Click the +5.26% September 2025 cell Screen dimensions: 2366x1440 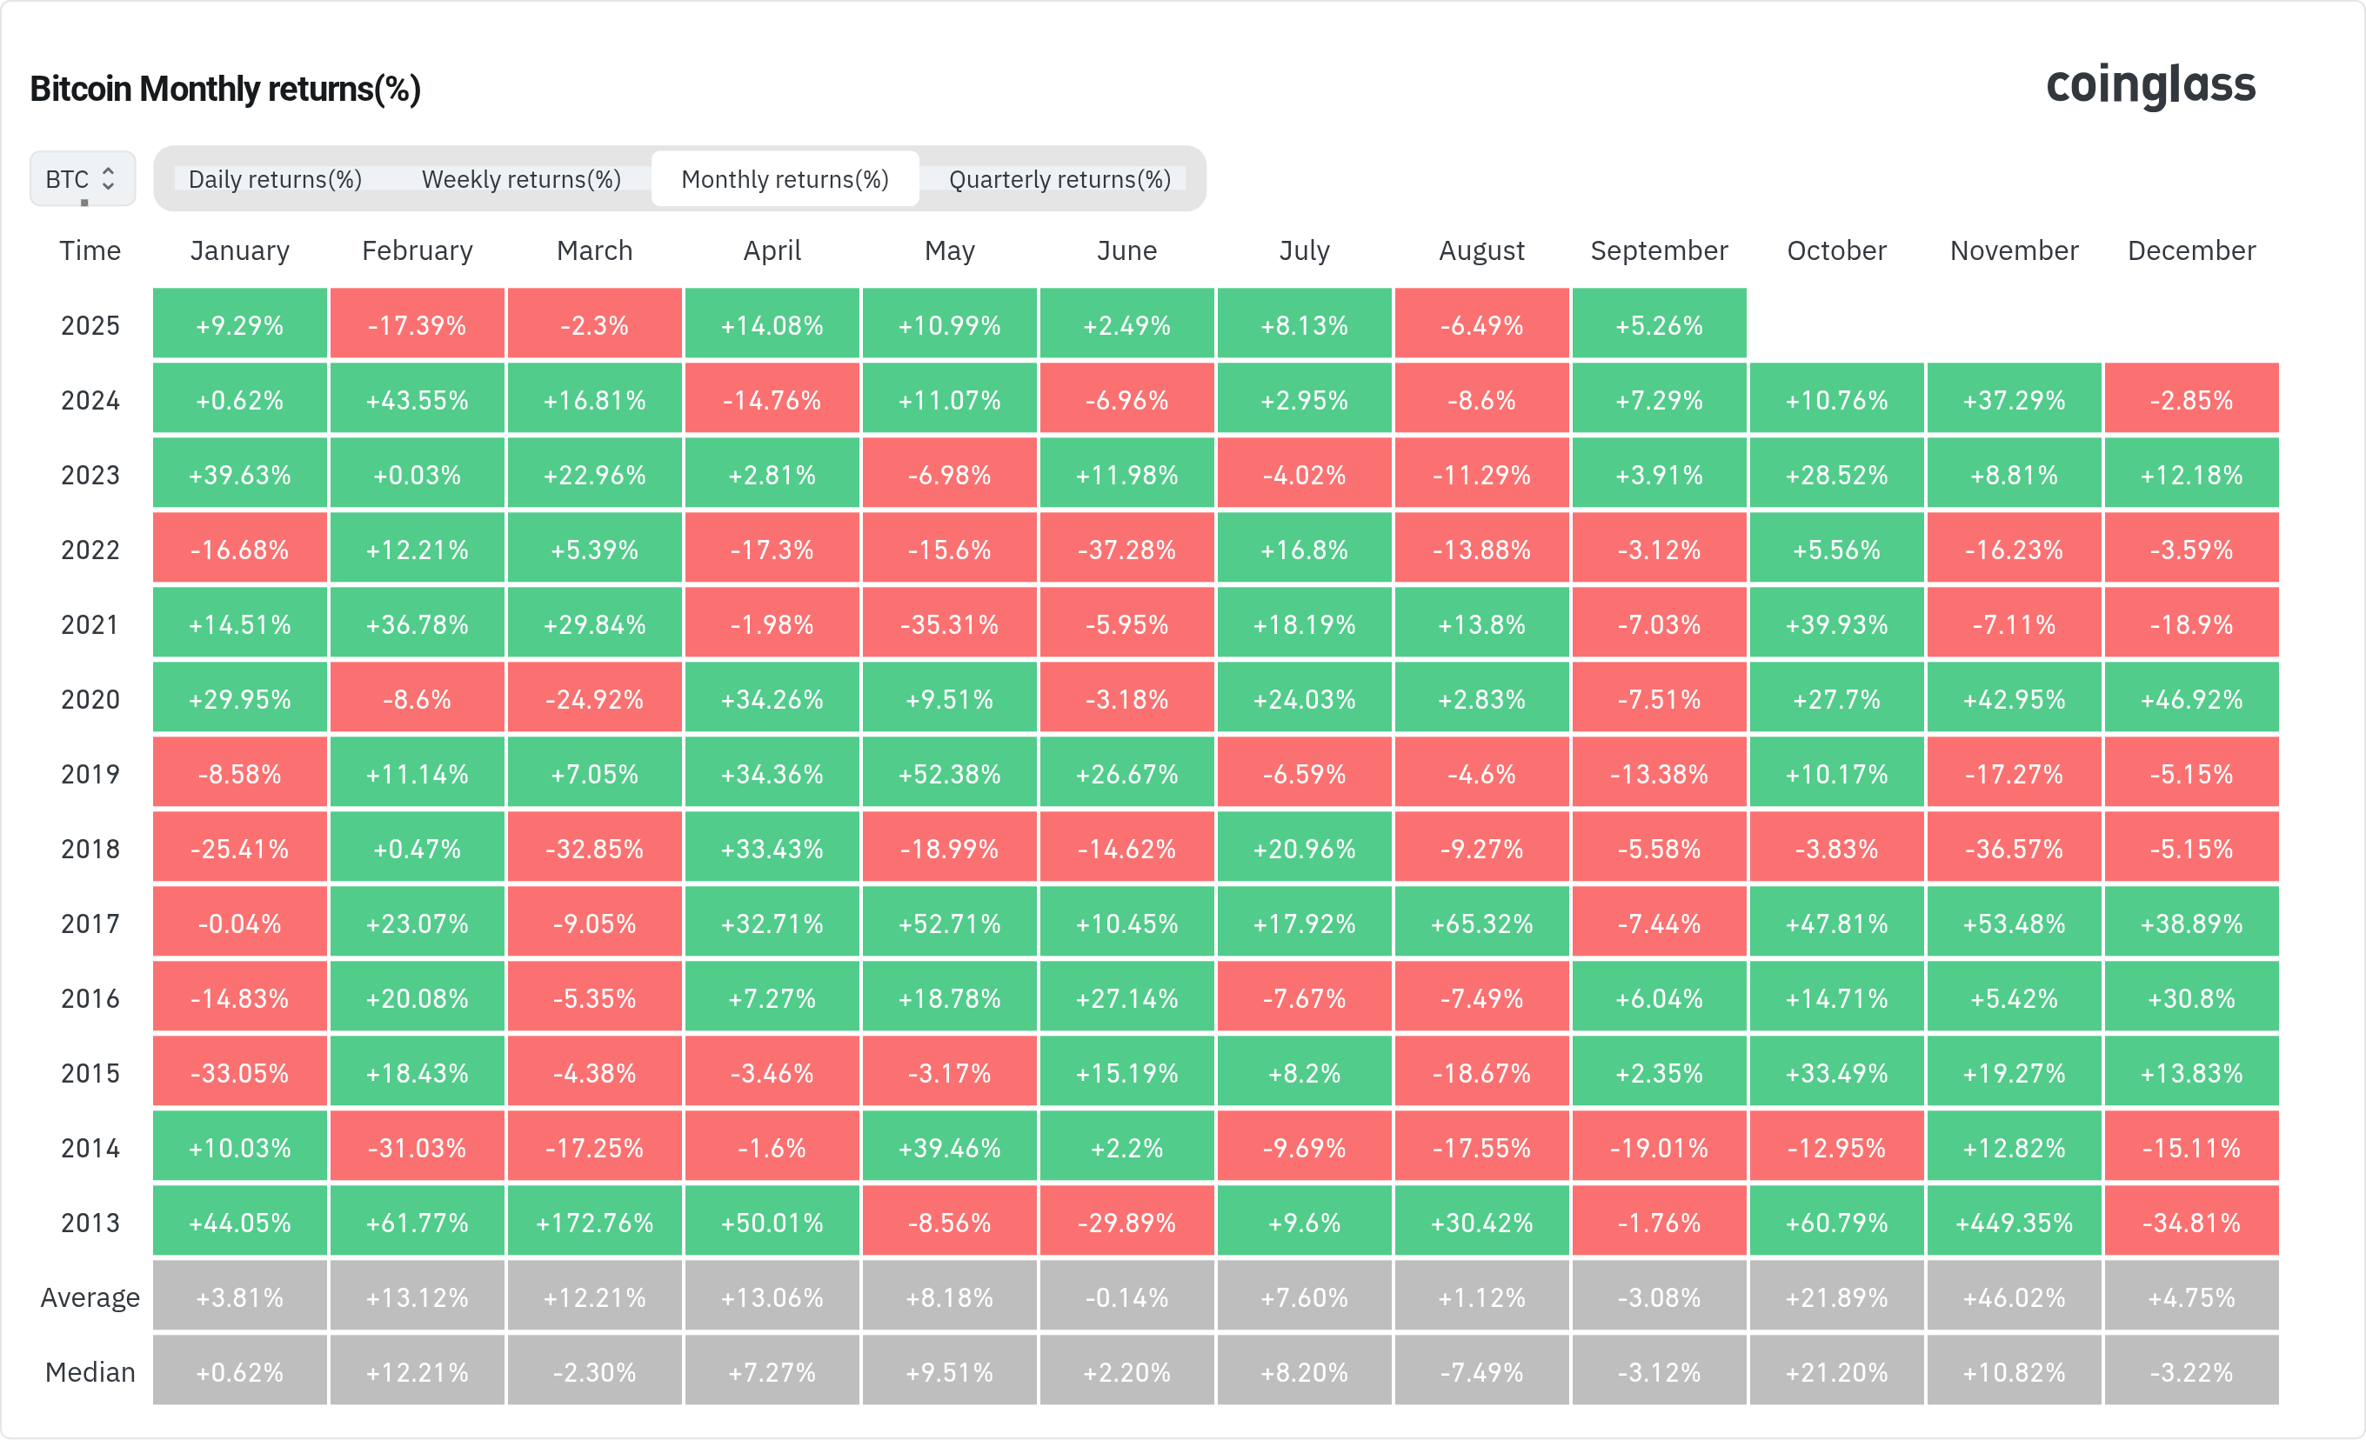pos(1658,325)
